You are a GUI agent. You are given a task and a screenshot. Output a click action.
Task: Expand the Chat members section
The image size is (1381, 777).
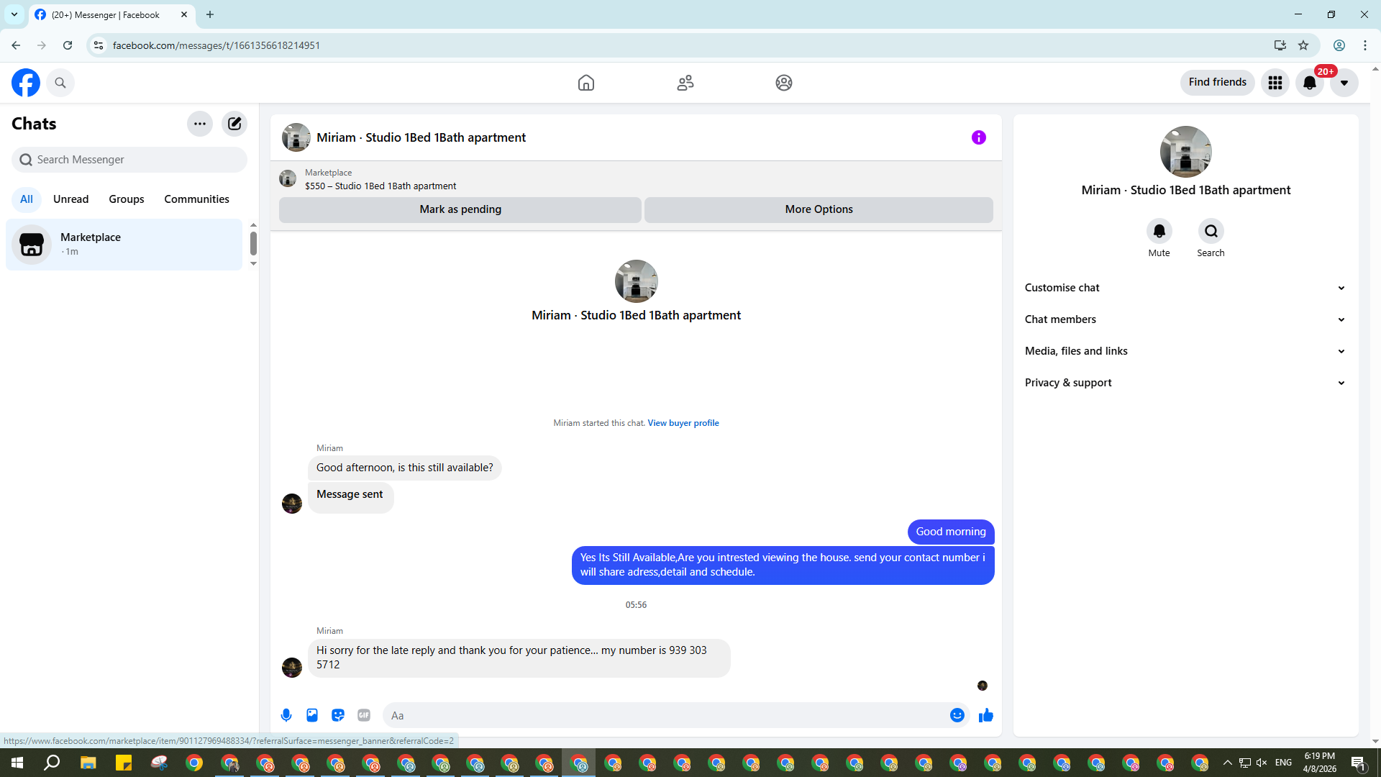1185,319
